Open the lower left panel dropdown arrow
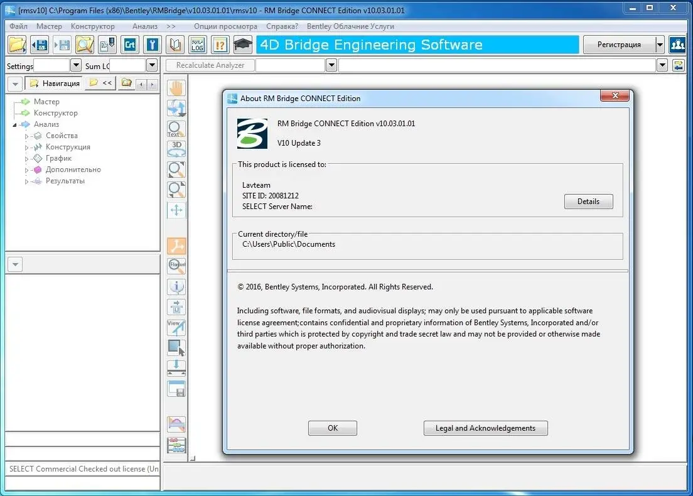Image resolution: width=693 pixels, height=496 pixels. coord(16,264)
